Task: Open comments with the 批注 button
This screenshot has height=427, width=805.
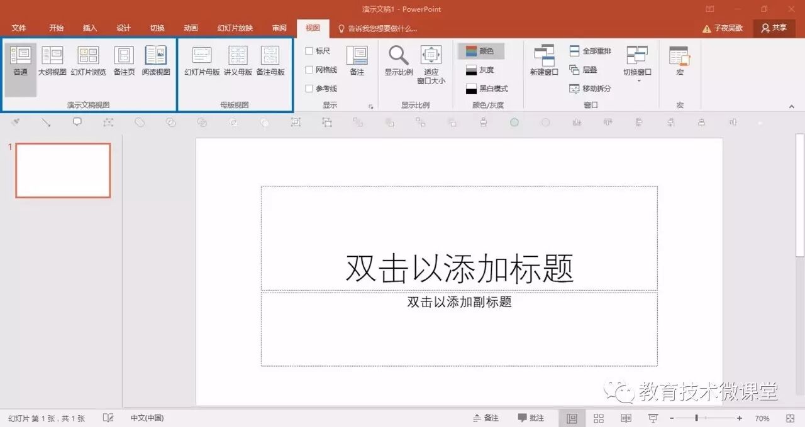Action: tap(530, 418)
